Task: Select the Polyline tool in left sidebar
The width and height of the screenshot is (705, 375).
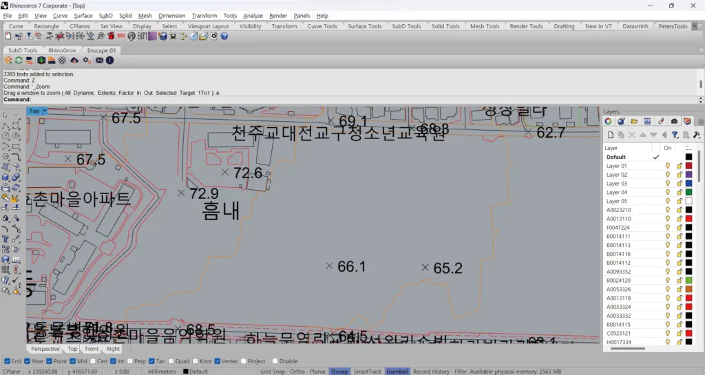Action: click(6, 126)
